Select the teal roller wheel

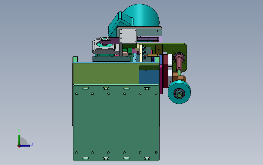179,92
